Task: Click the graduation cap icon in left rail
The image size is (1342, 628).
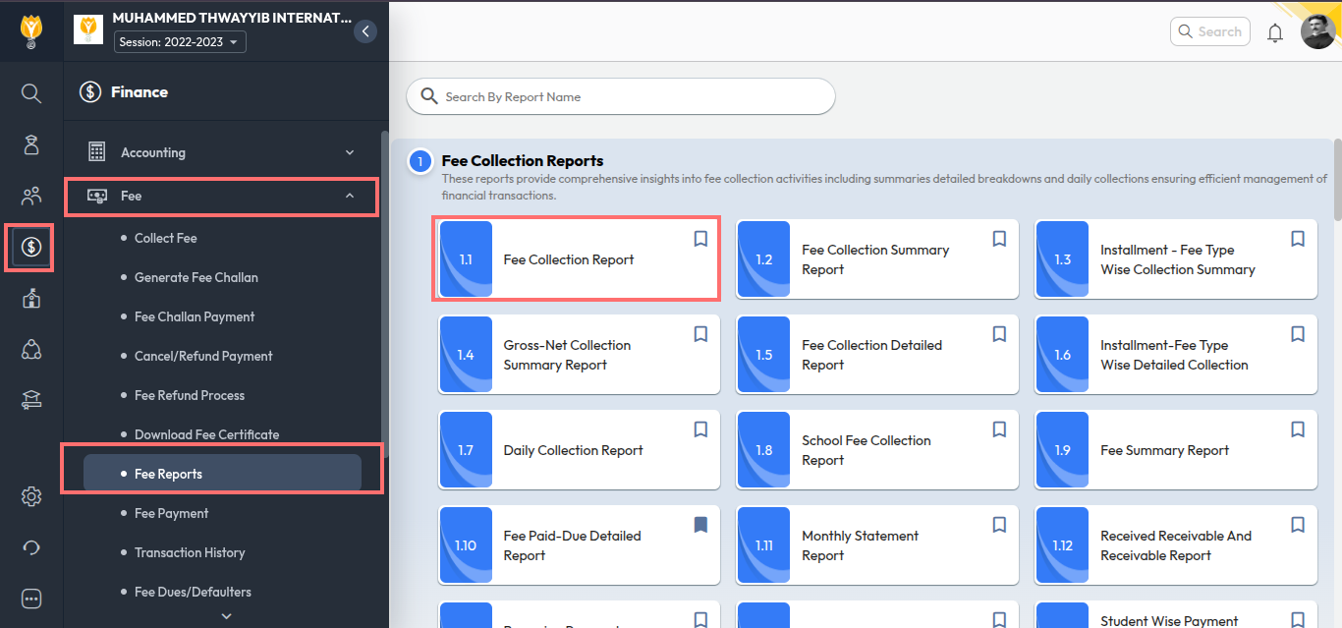Action: pyautogui.click(x=31, y=399)
